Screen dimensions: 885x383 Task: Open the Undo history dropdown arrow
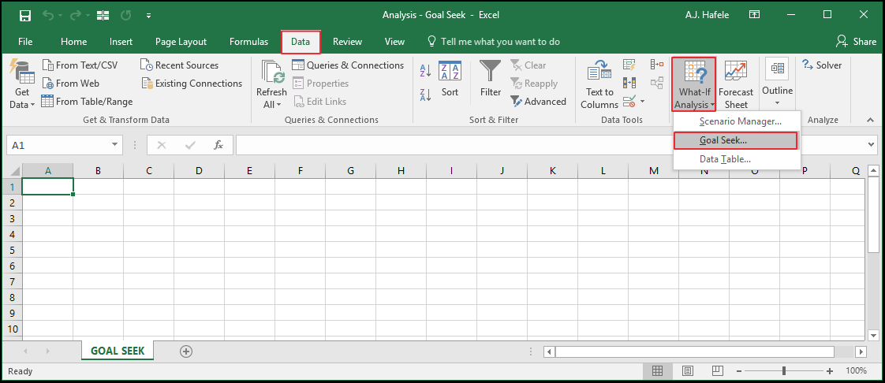coord(61,16)
